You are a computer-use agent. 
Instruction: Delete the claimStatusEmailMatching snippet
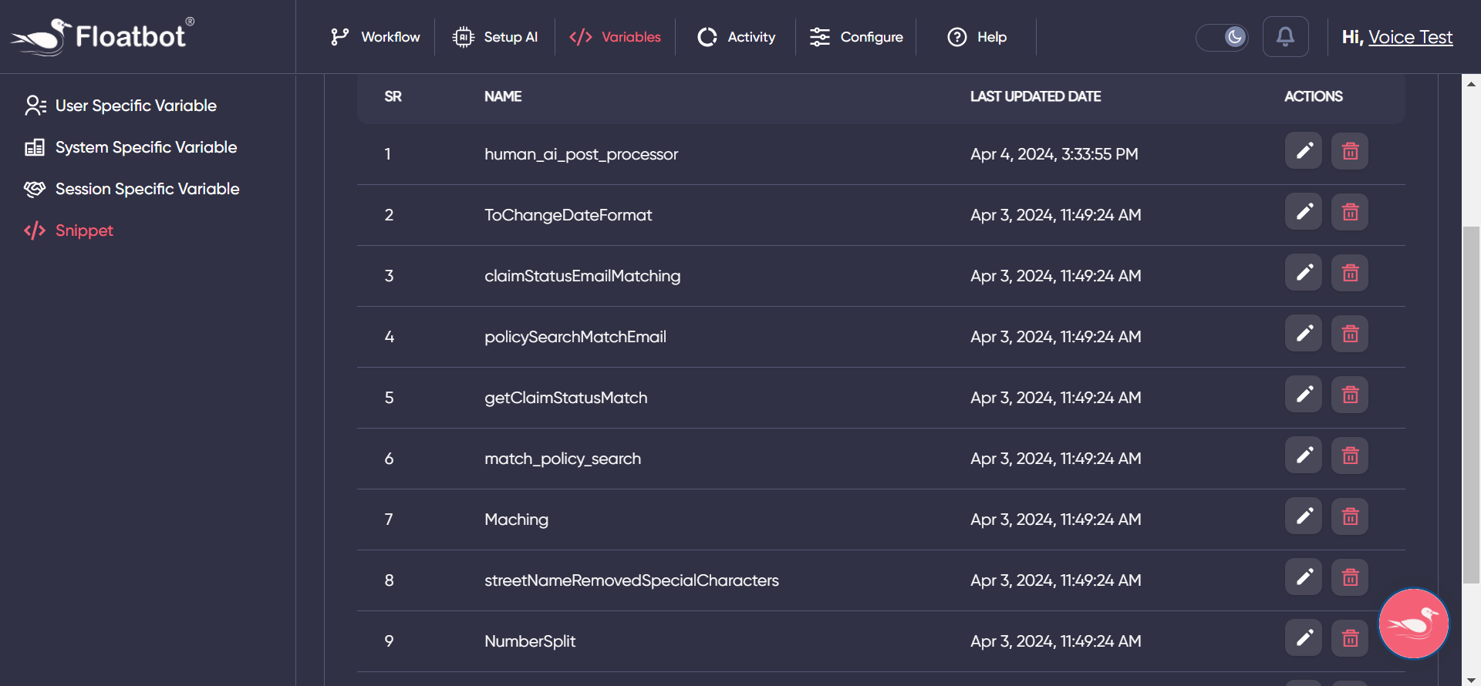pyautogui.click(x=1350, y=273)
